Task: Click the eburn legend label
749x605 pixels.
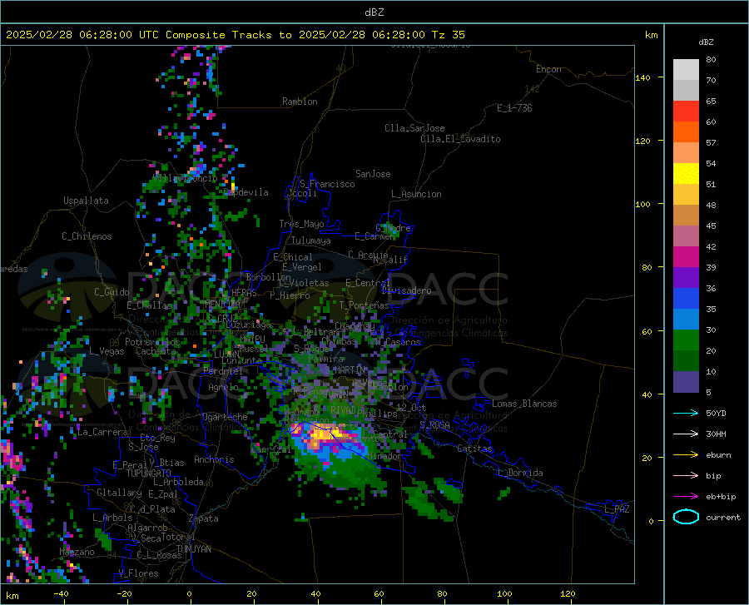Action: point(718,455)
